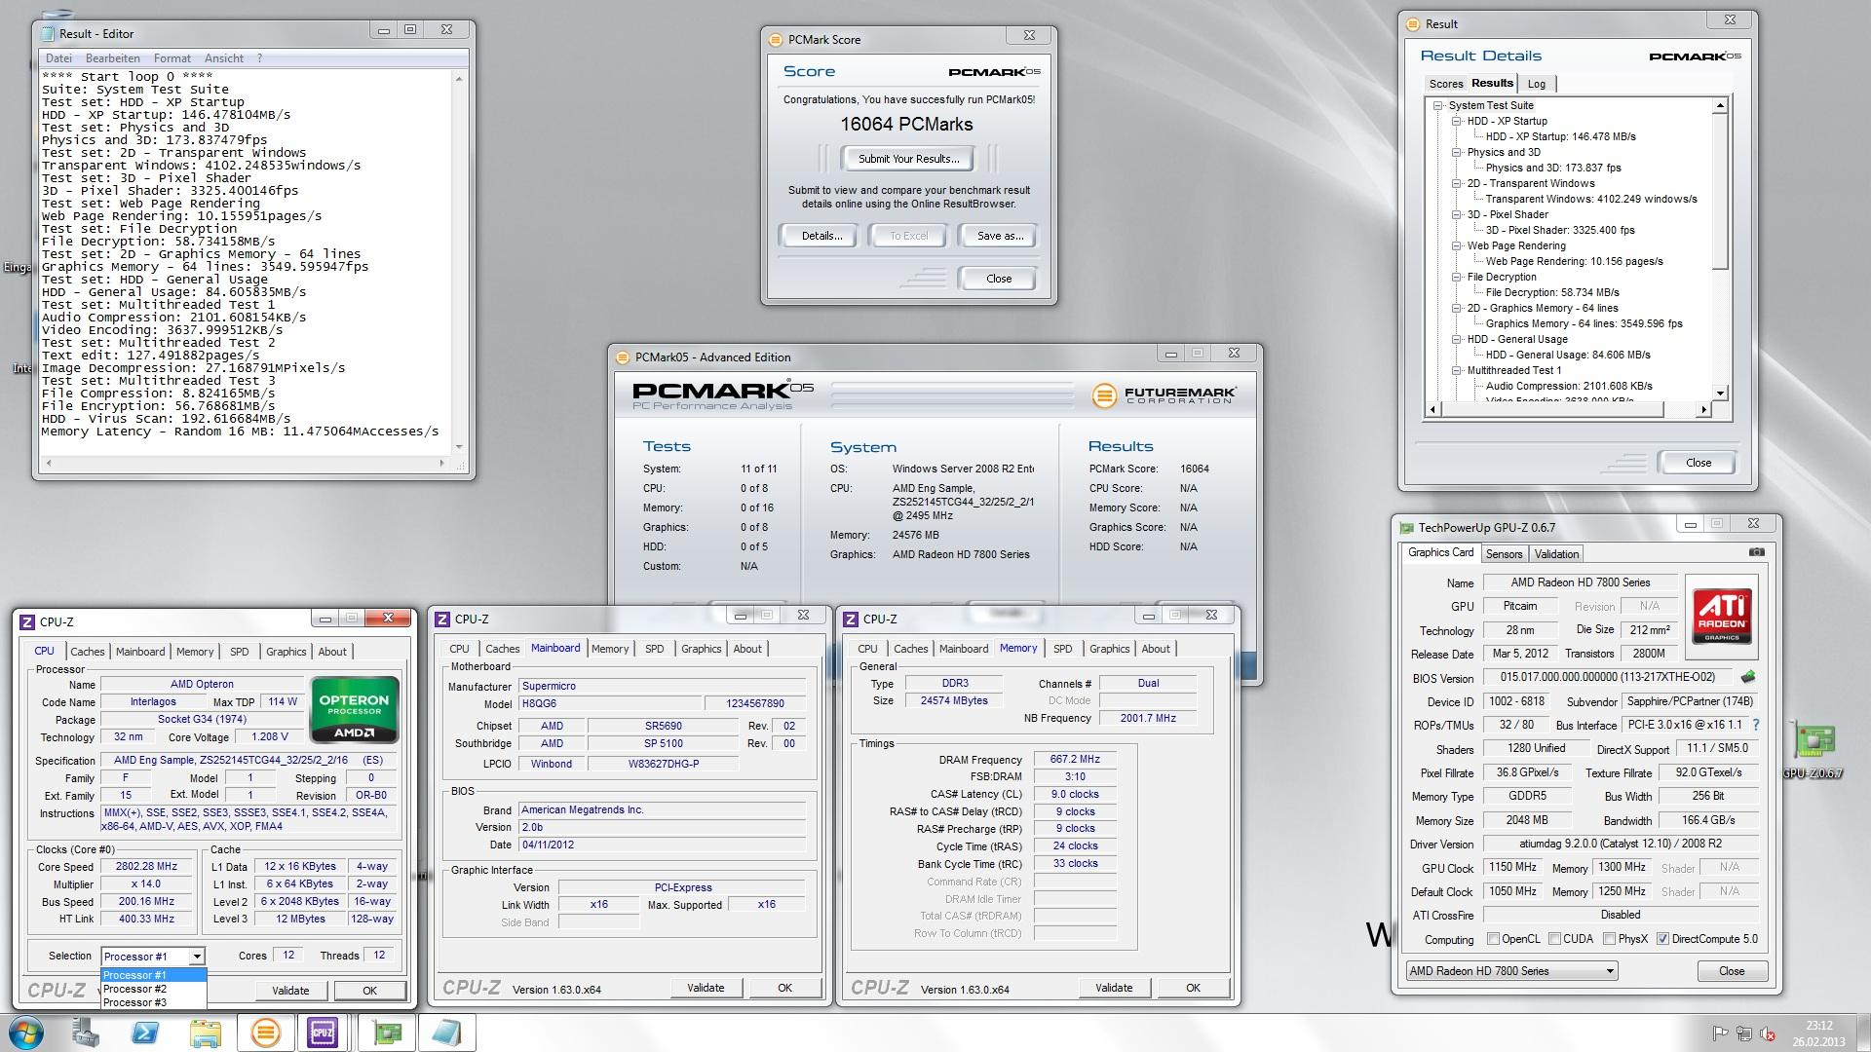Image resolution: width=1871 pixels, height=1052 pixels.
Task: Collapse the Physics and 3D tree node
Action: coord(1456,152)
